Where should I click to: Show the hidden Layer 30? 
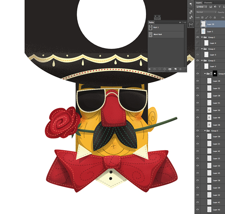pyautogui.click(x=198, y=24)
